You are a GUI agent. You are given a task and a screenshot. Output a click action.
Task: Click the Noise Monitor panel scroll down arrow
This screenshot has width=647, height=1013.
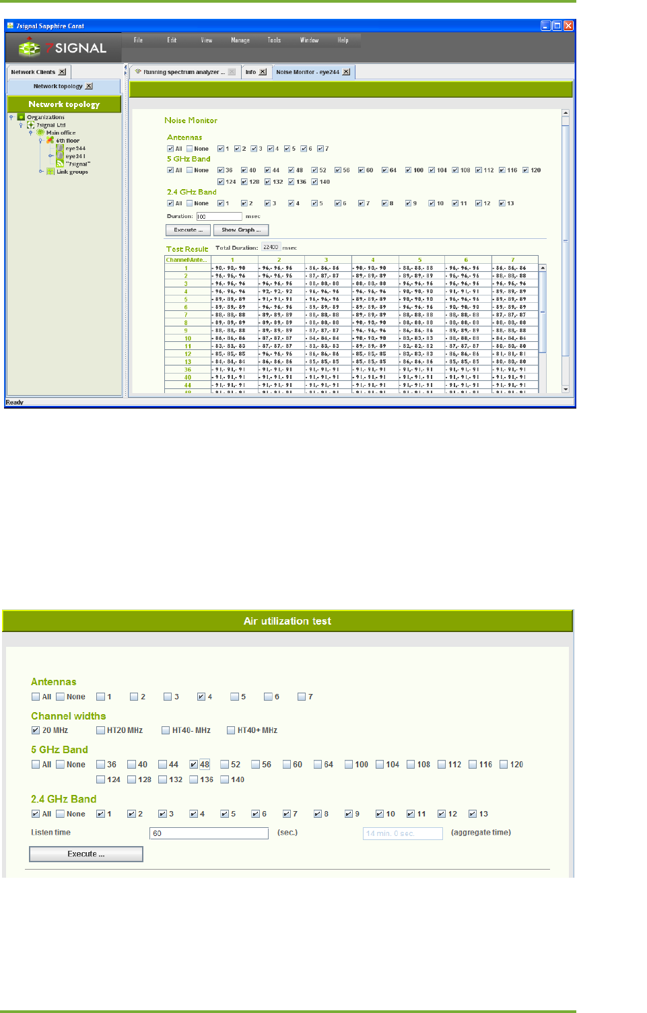566,389
